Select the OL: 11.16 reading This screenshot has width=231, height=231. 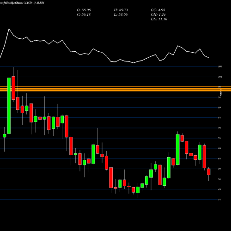tap(159, 19)
